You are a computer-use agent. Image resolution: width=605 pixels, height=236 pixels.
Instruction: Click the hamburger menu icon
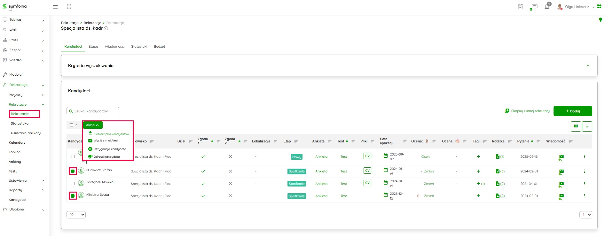[x=55, y=7]
